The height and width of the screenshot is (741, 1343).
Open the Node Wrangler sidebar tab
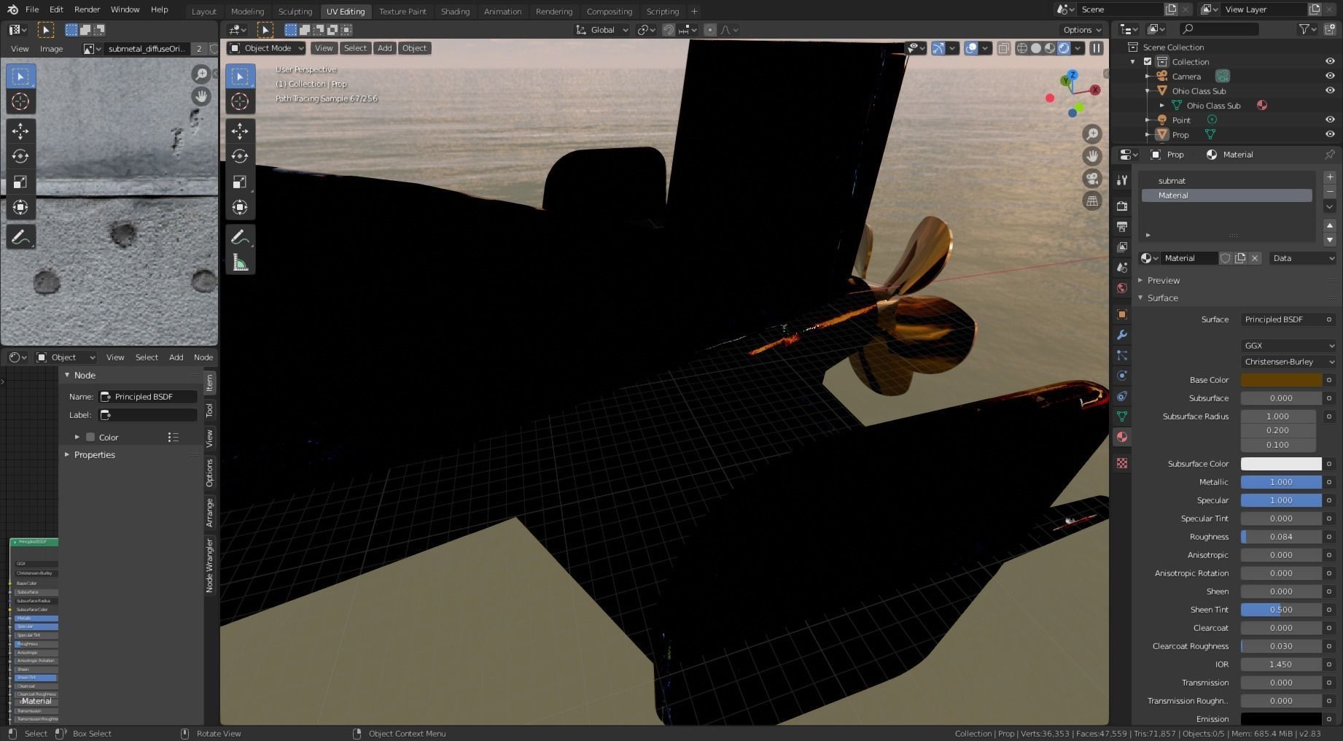pyautogui.click(x=210, y=565)
